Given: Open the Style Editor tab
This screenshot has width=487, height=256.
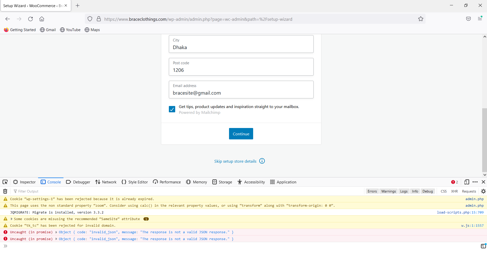Looking at the screenshot, I should click(135, 182).
